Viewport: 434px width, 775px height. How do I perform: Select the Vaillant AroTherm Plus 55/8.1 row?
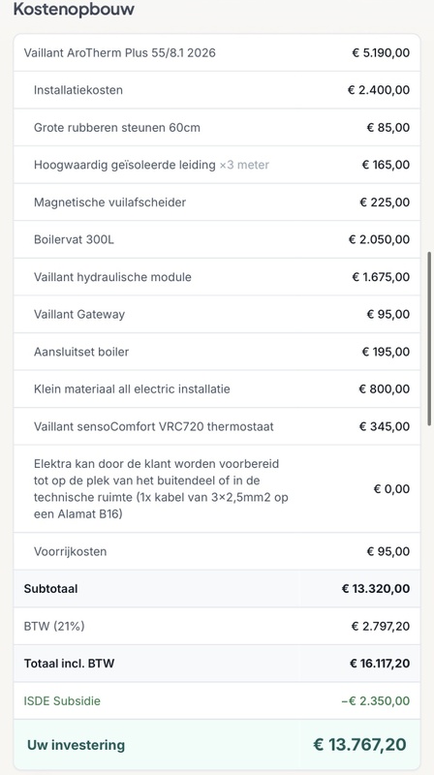(216, 52)
